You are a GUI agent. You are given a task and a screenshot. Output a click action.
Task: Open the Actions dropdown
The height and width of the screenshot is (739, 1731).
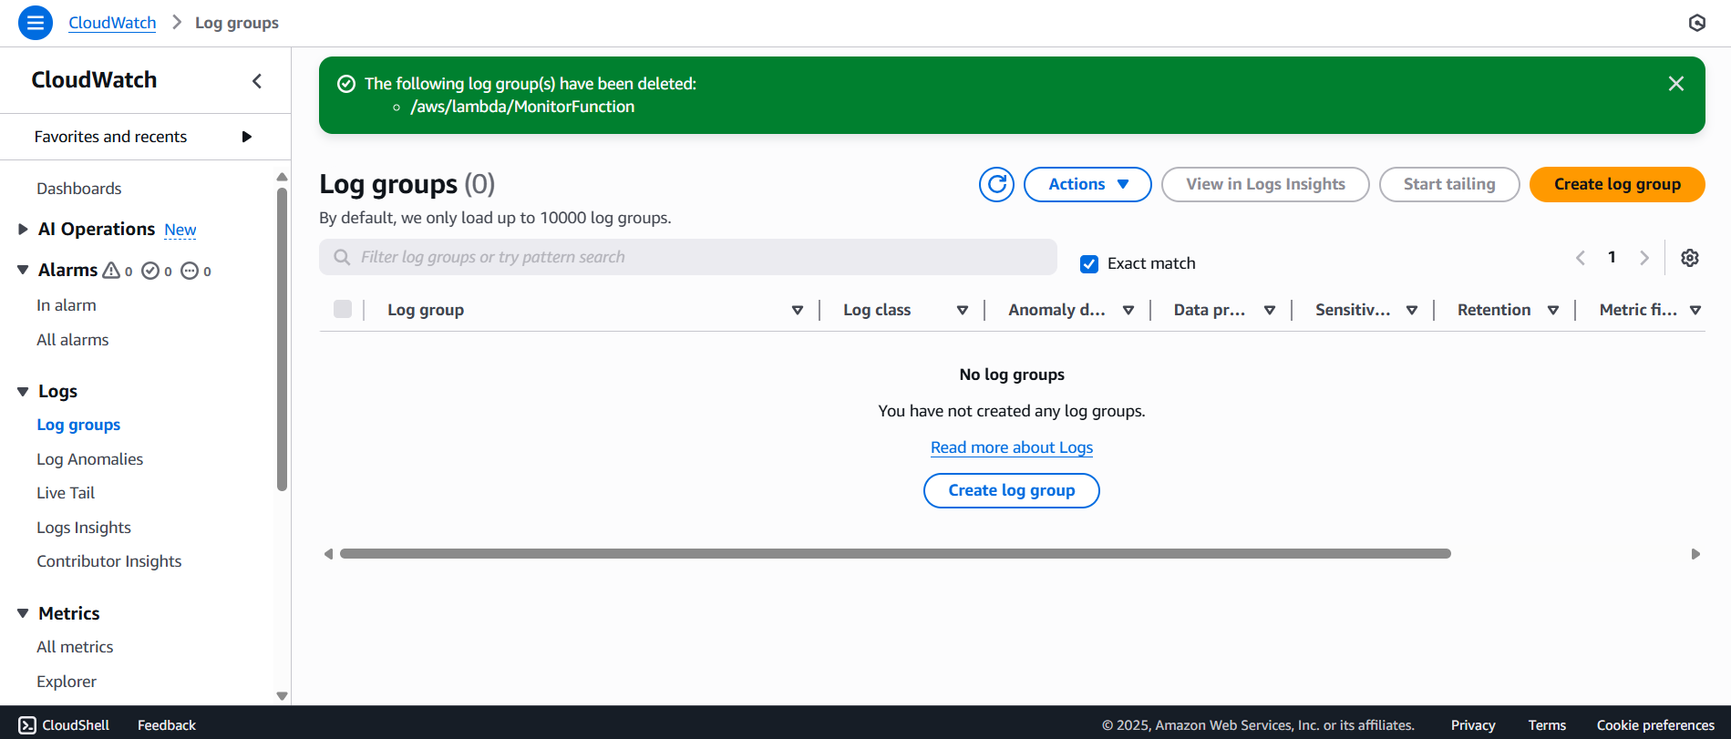1087,184
